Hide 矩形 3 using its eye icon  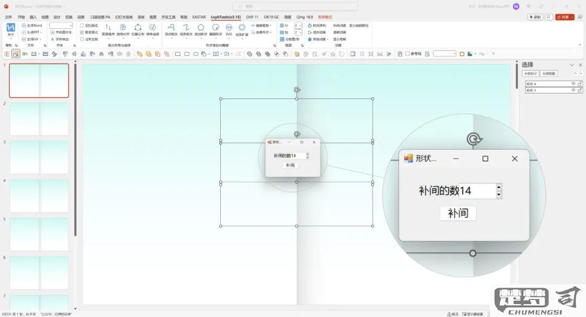click(x=574, y=90)
